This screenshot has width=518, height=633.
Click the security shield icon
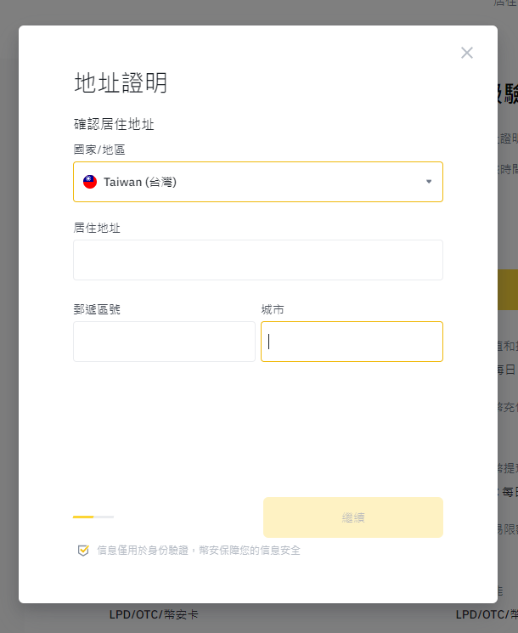83,551
